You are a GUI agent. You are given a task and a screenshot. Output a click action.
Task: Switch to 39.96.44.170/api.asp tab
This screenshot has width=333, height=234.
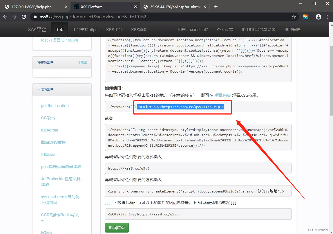point(175,7)
